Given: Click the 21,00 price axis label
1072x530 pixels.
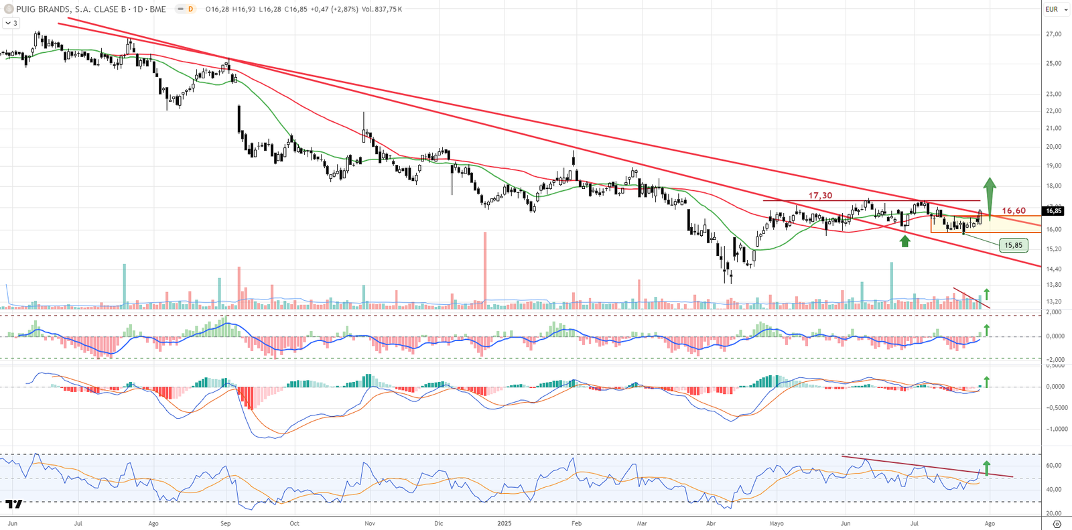Looking at the screenshot, I should [1054, 128].
